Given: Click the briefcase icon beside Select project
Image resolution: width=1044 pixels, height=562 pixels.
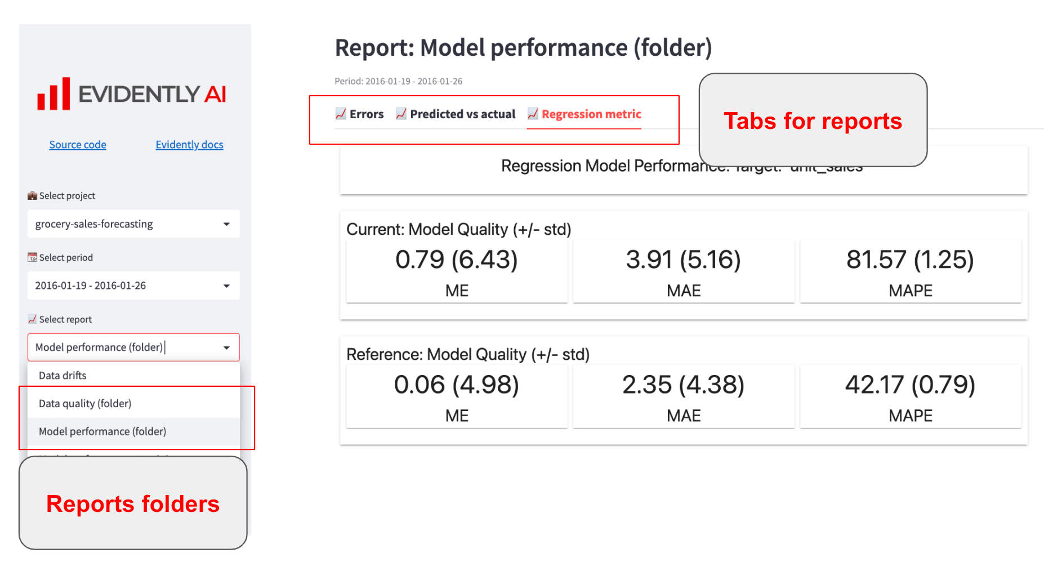Looking at the screenshot, I should [x=32, y=196].
